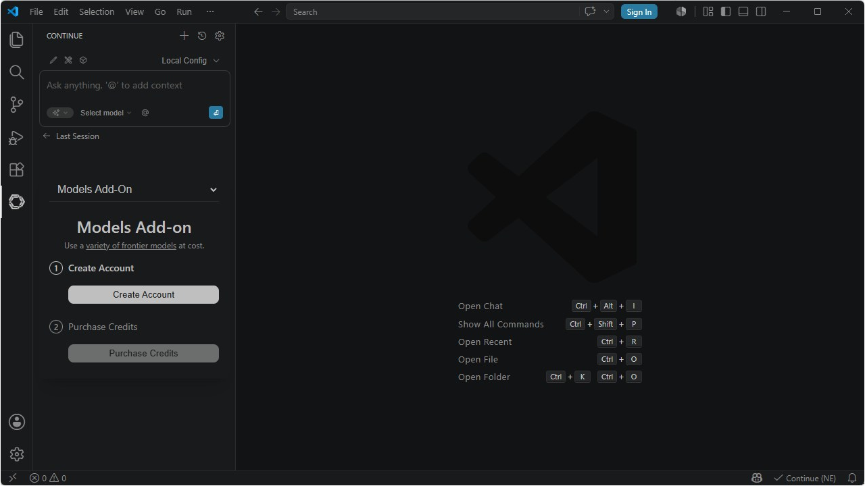Open the Explorer view in activity bar
This screenshot has height=486, width=865.
click(16, 40)
